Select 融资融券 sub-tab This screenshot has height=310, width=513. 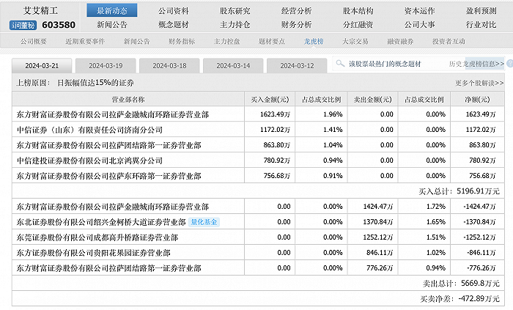tap(400, 42)
